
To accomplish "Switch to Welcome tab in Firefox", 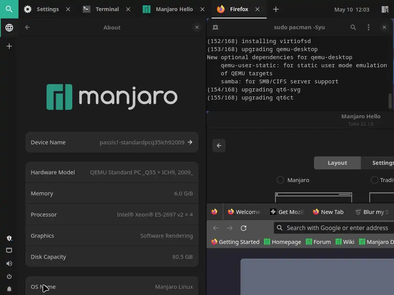I will (x=244, y=212).
